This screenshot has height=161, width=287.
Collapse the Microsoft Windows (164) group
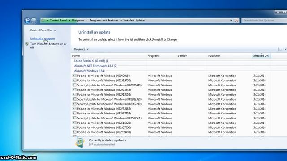(89, 71)
